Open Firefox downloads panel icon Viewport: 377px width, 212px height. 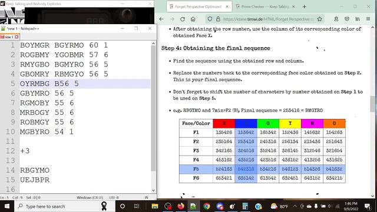336,19
